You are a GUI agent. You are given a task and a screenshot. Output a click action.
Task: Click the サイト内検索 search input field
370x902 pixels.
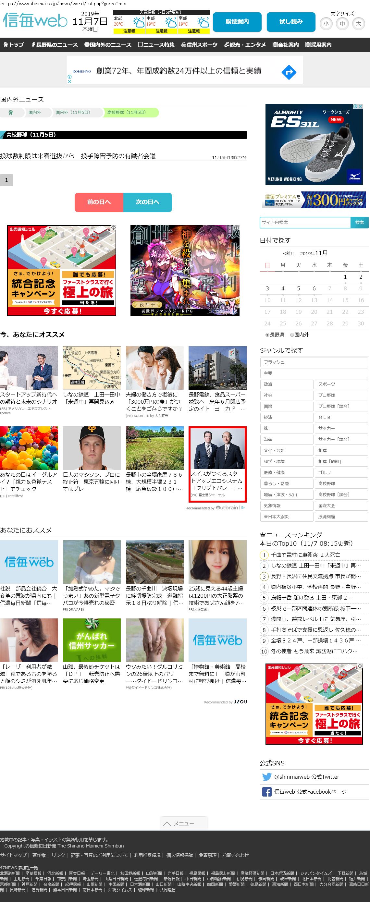(305, 222)
